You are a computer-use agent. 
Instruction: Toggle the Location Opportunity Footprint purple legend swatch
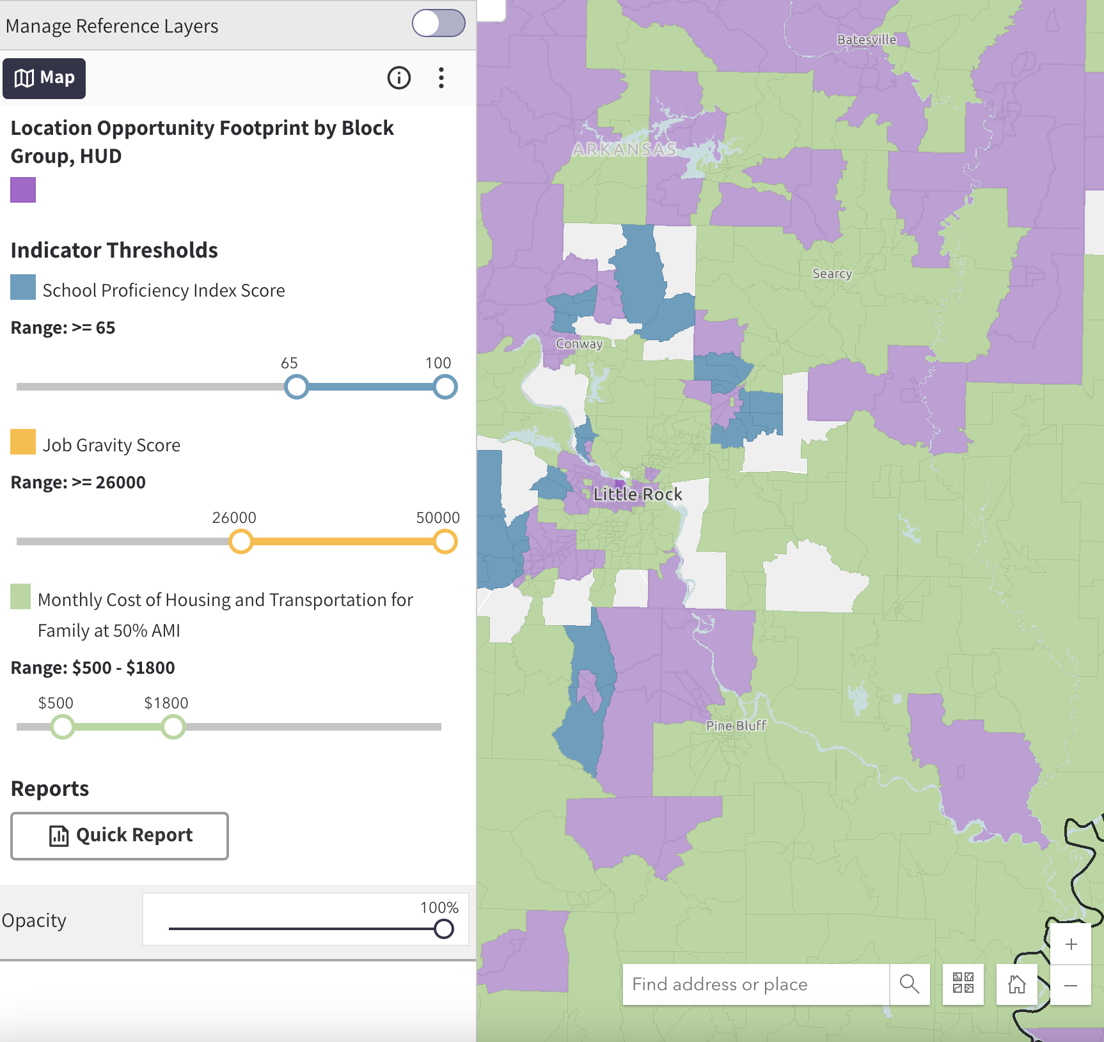tap(23, 191)
